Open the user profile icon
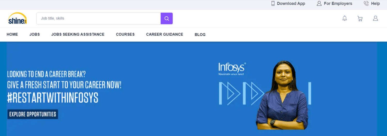Image resolution: width=387 pixels, height=136 pixels. [x=375, y=18]
